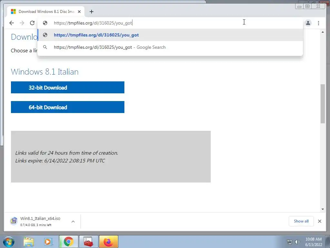Viewport: 330px width, 248px height.
Task: Reload the page with the refresh icon
Action: point(32,23)
